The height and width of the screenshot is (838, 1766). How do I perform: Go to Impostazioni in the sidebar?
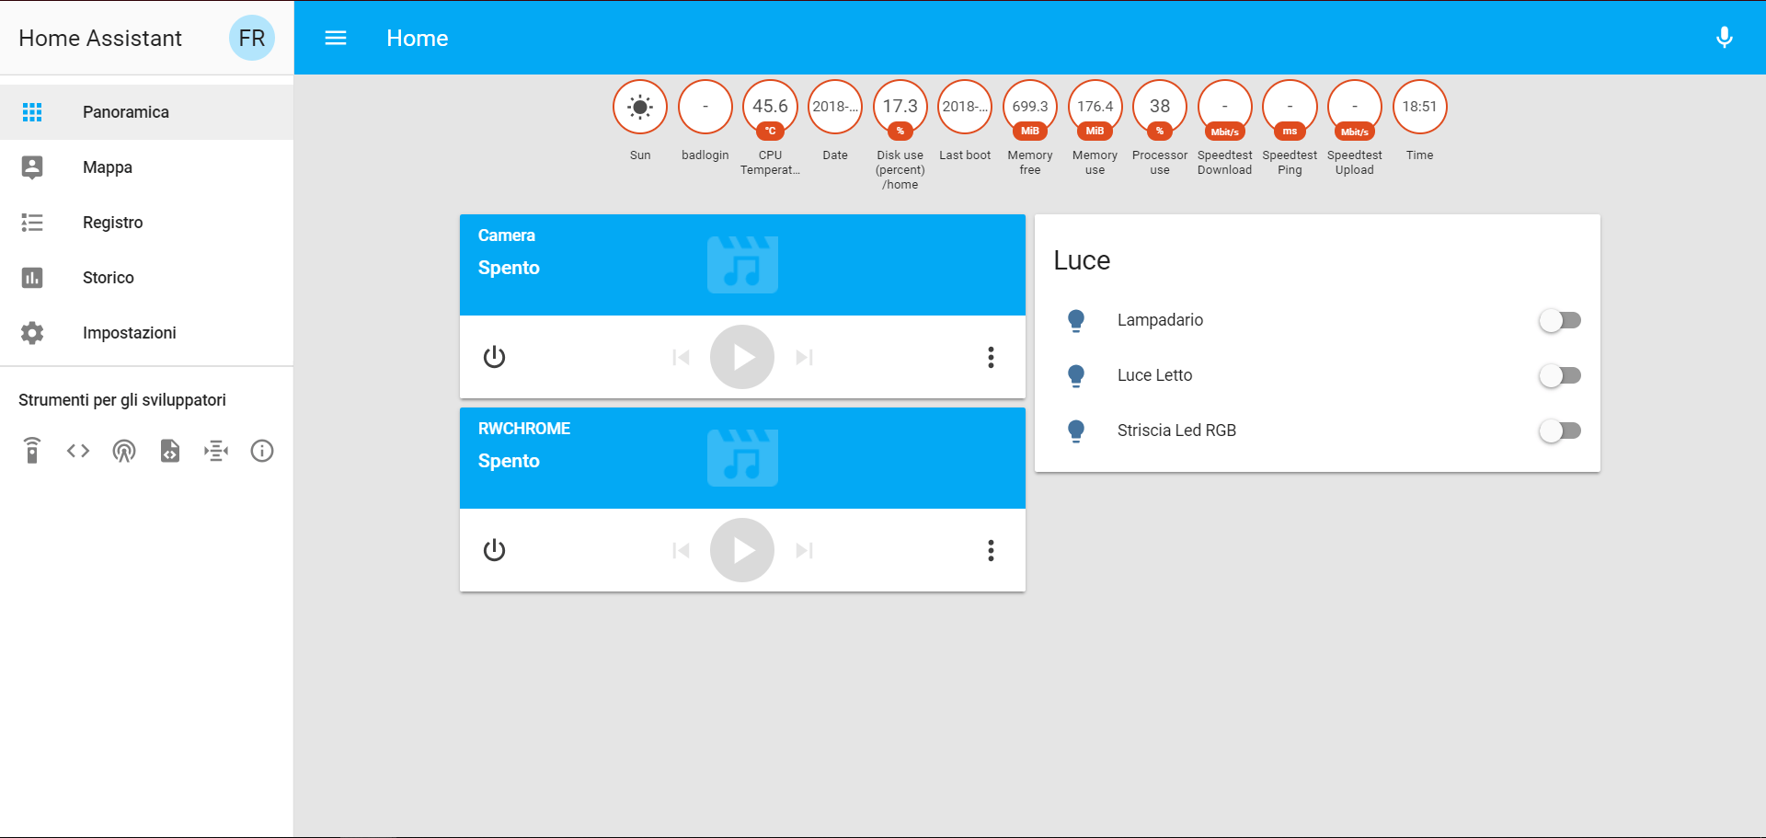pyautogui.click(x=129, y=333)
